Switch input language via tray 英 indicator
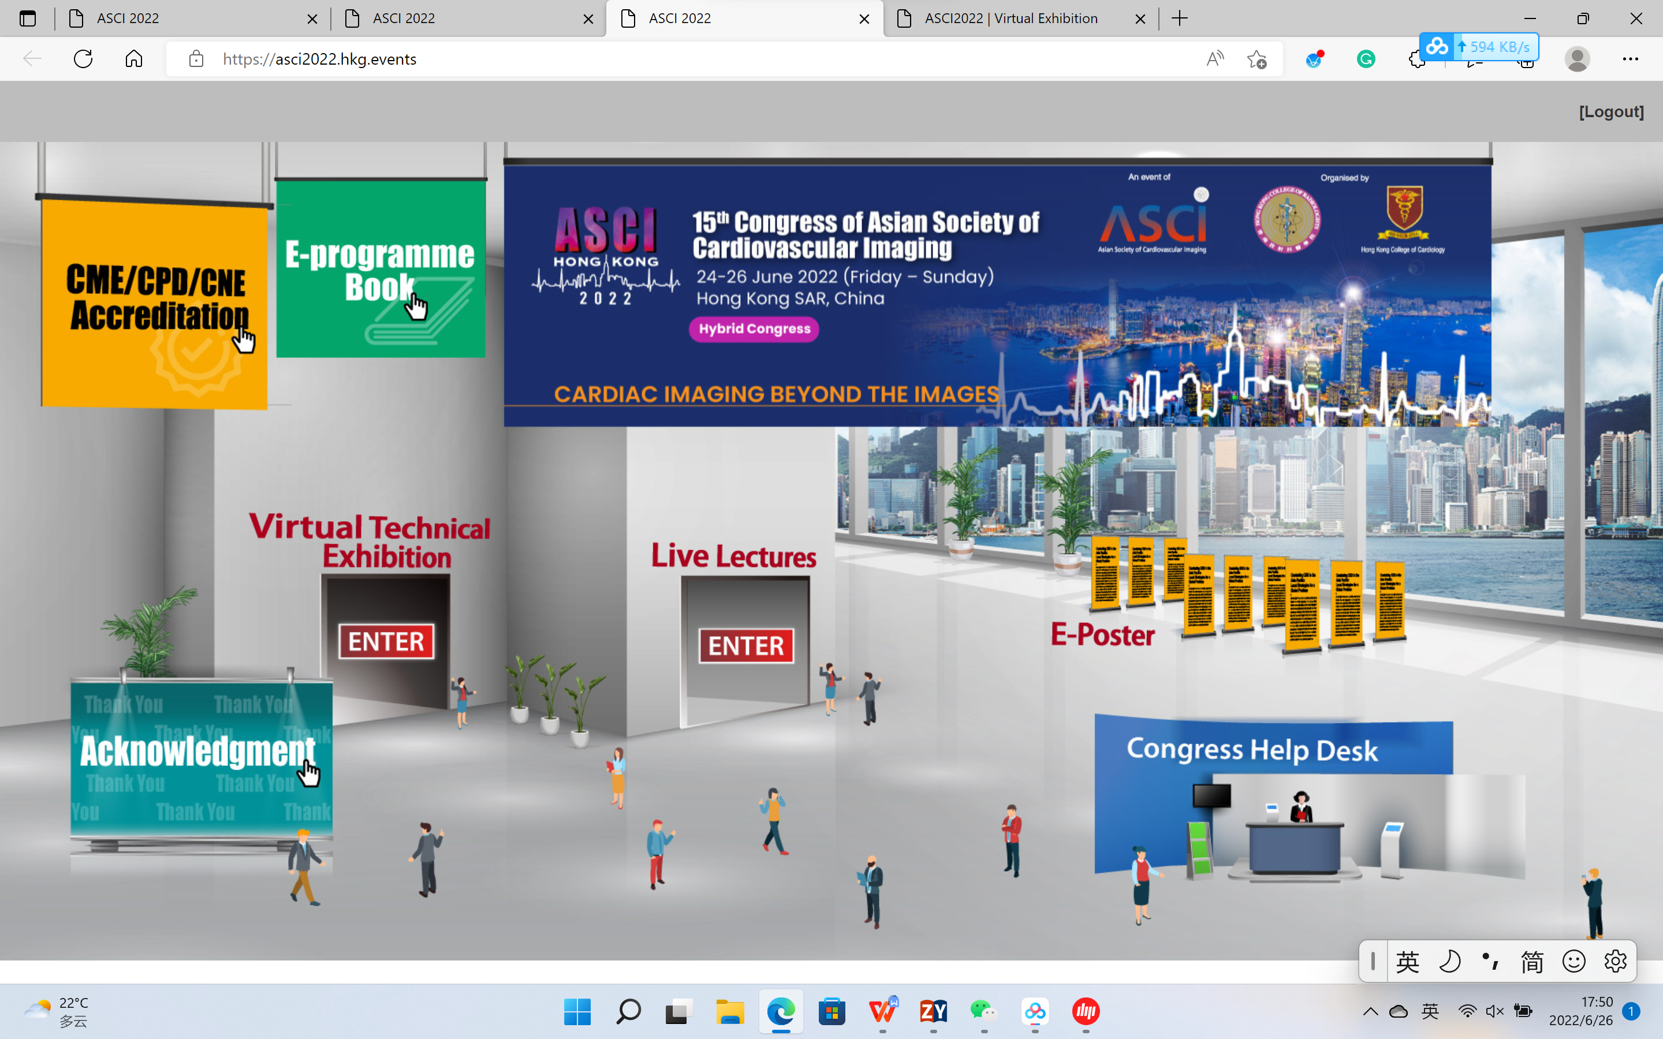The height and width of the screenshot is (1039, 1663). tap(1430, 1011)
